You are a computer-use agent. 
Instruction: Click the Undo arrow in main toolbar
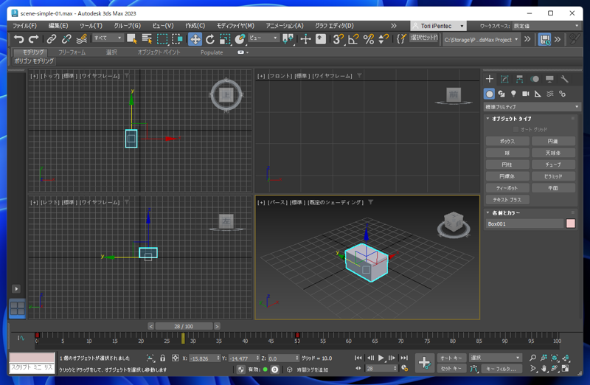pos(19,39)
